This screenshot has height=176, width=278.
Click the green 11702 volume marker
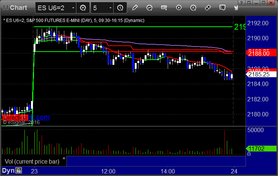(x=261, y=149)
